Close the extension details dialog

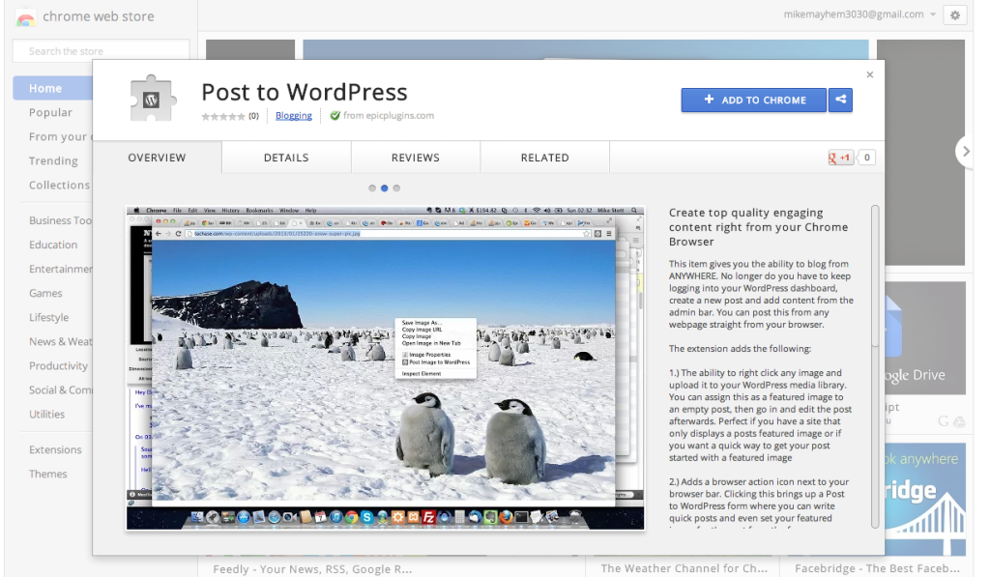(870, 74)
